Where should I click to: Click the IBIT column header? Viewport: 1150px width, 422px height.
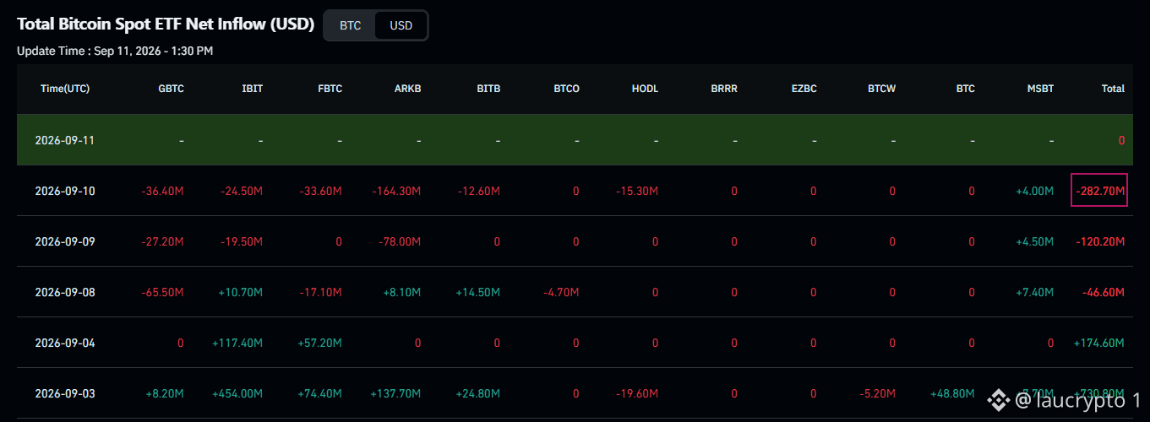click(252, 89)
